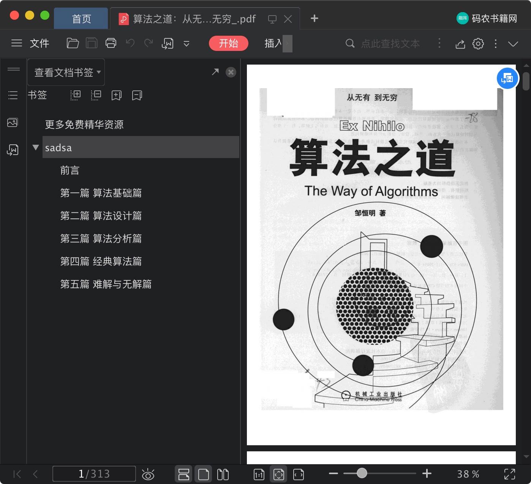The width and height of the screenshot is (531, 484).
Task: Jump to 第五篇 难解与无解篇
Action: 106,284
